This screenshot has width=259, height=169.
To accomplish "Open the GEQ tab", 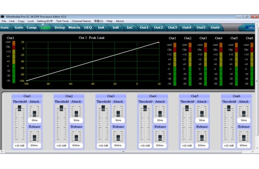I will [x=87, y=27].
